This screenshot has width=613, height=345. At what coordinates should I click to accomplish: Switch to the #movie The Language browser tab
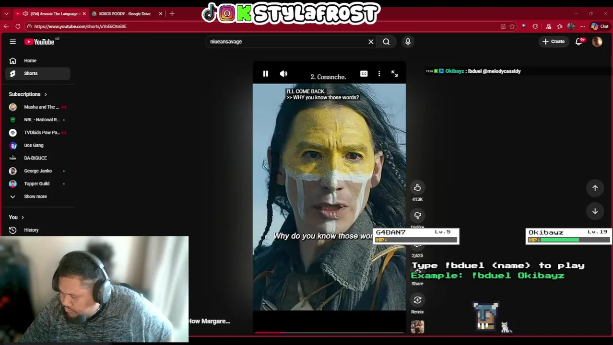(x=50, y=14)
